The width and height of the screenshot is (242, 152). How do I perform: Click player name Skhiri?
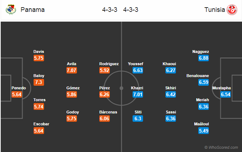tap(170, 88)
